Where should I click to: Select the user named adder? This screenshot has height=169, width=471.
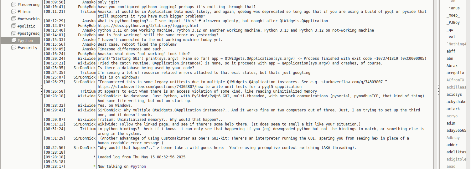(x=452, y=145)
